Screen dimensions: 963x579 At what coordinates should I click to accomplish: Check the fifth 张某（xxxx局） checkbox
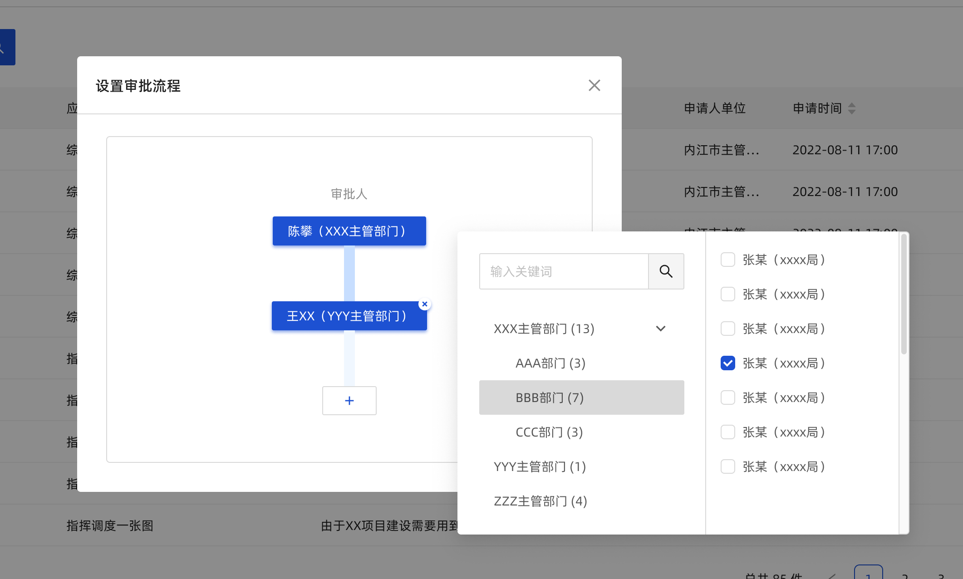[728, 397]
